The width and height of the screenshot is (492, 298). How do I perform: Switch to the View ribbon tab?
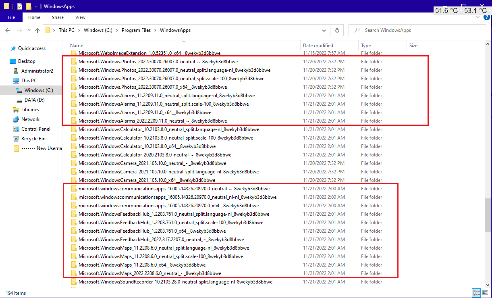pyautogui.click(x=80, y=17)
